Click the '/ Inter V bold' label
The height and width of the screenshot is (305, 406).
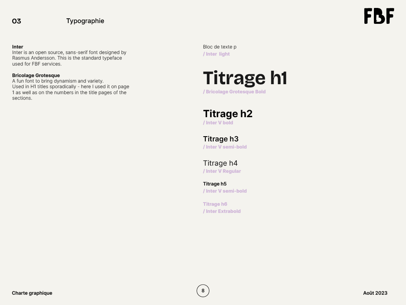218,123
